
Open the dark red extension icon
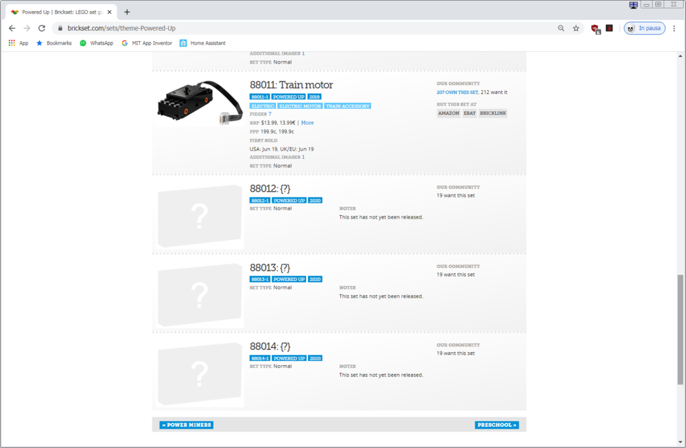609,28
